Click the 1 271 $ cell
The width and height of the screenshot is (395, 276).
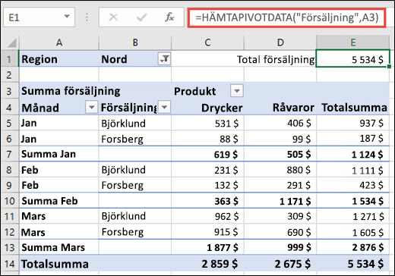click(353, 216)
